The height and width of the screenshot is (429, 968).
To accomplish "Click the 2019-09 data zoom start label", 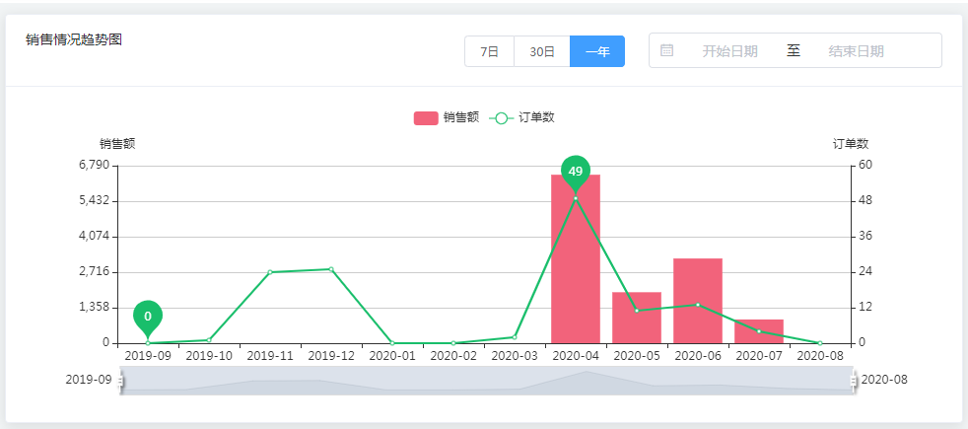I will tap(89, 380).
